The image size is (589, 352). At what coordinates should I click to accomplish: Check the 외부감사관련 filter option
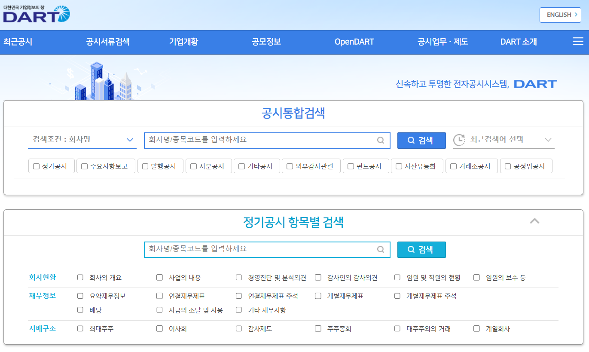pos(289,165)
